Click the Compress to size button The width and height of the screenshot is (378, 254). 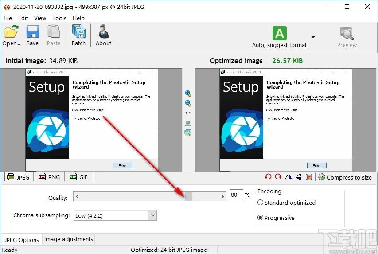pyautogui.click(x=345, y=177)
